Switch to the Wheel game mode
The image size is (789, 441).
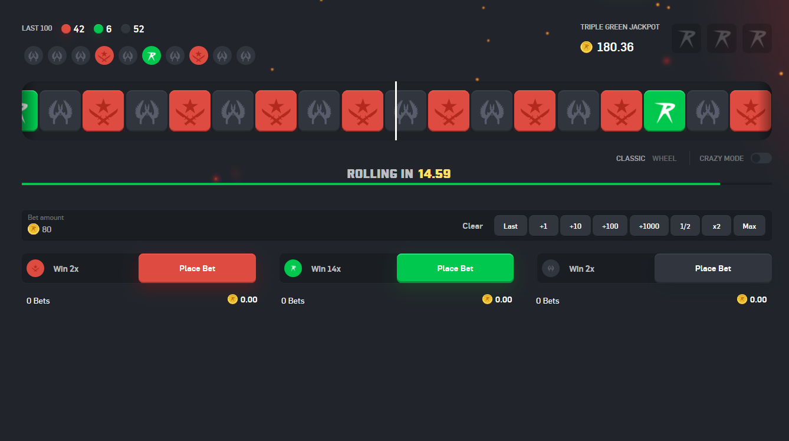(x=665, y=158)
